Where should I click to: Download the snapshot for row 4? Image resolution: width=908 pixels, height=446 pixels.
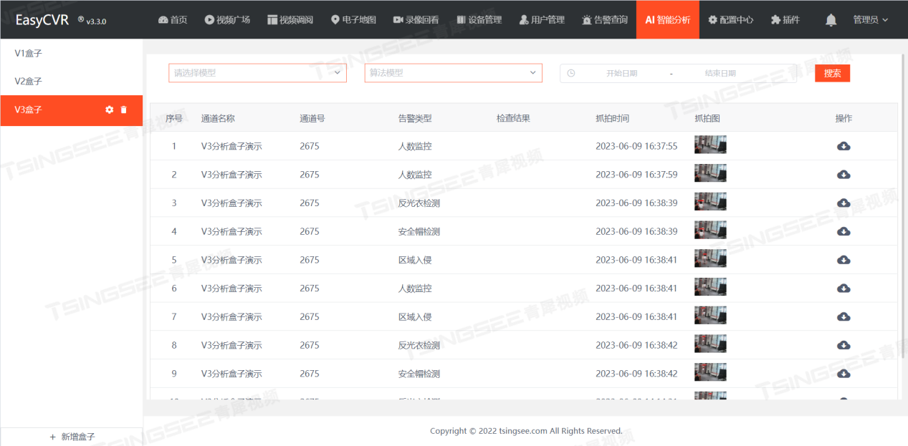click(844, 231)
